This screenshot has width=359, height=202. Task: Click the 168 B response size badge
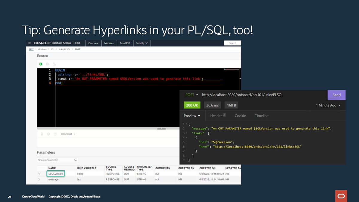232,105
